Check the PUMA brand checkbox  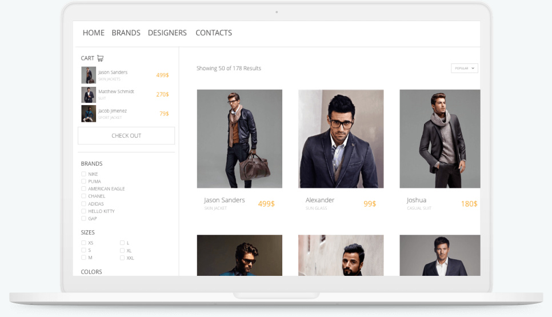pyautogui.click(x=83, y=181)
